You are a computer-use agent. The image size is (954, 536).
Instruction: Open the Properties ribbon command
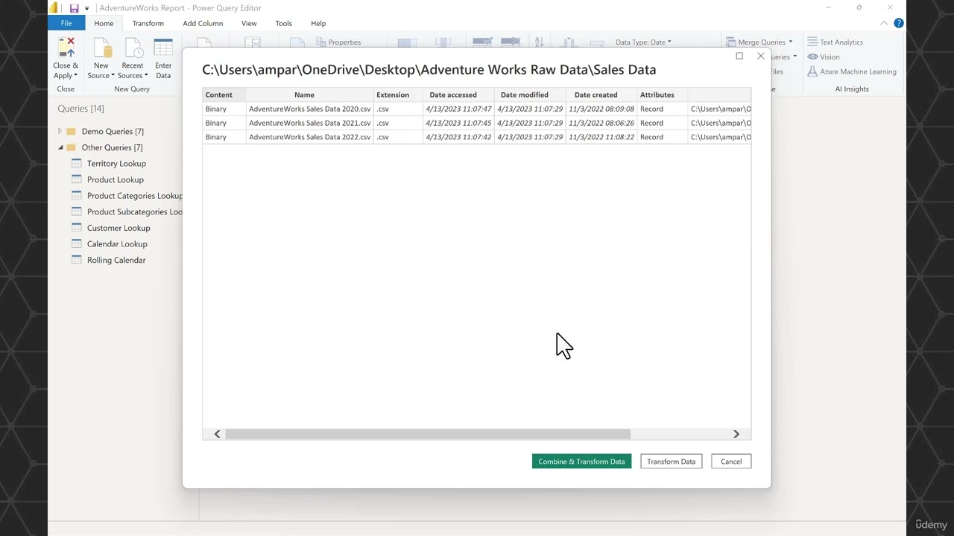pyautogui.click(x=338, y=42)
